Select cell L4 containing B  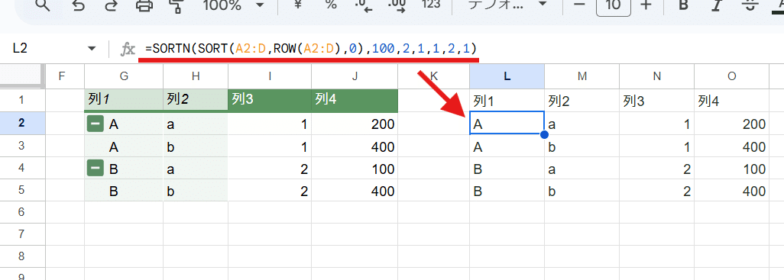pos(507,168)
